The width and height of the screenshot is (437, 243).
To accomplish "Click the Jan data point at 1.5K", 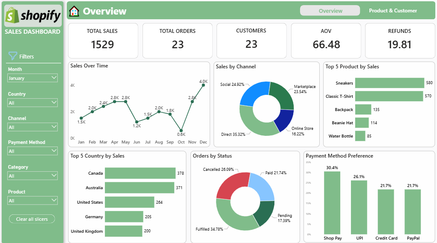I will (x=81, y=118).
